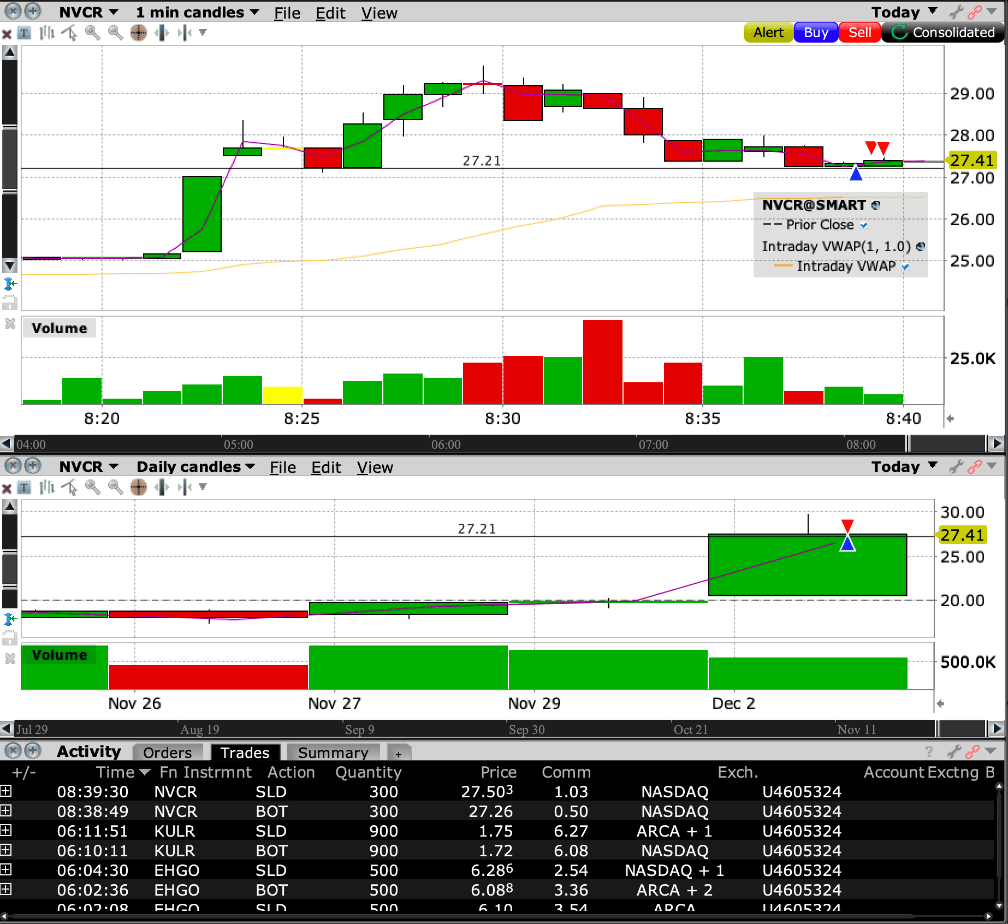Open the Activity panel configuration wrench
The height and width of the screenshot is (924, 1008).
(954, 752)
